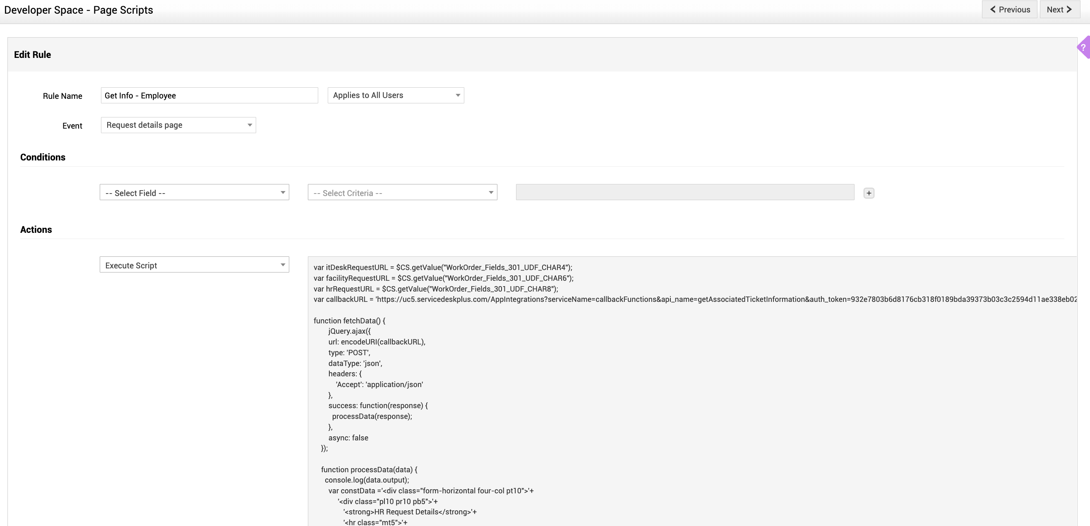Click Developer Space - Page Scripts title
The width and height of the screenshot is (1090, 526).
coord(79,10)
